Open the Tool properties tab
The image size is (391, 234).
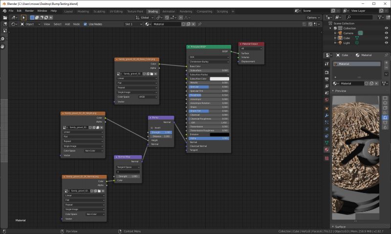[326, 64]
